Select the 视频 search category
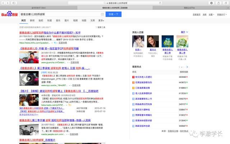 75,21
